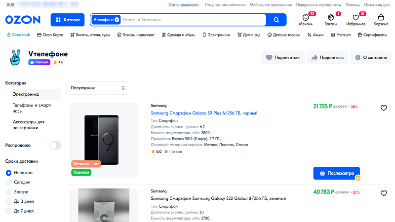The image size is (395, 222).
Task: Open Избранное favorites heart icon
Action: (355, 18)
